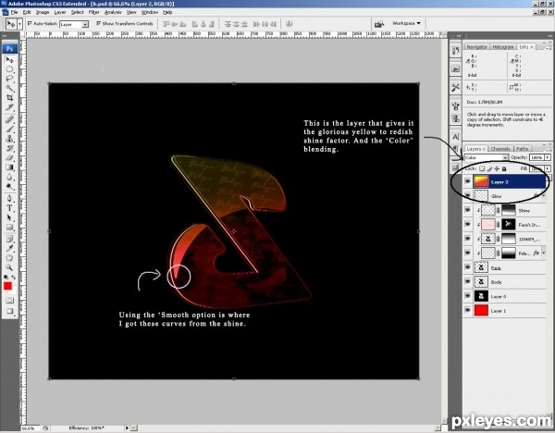This screenshot has height=433, width=555.
Task: Select the Notes tool
Action: point(9,239)
